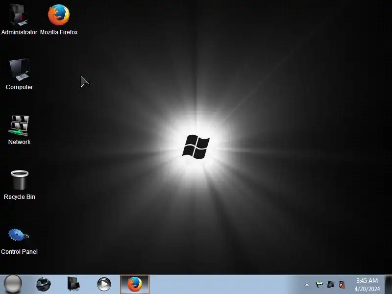392x294 pixels.
Task: Launch the media player from taskbar
Action: (x=104, y=284)
